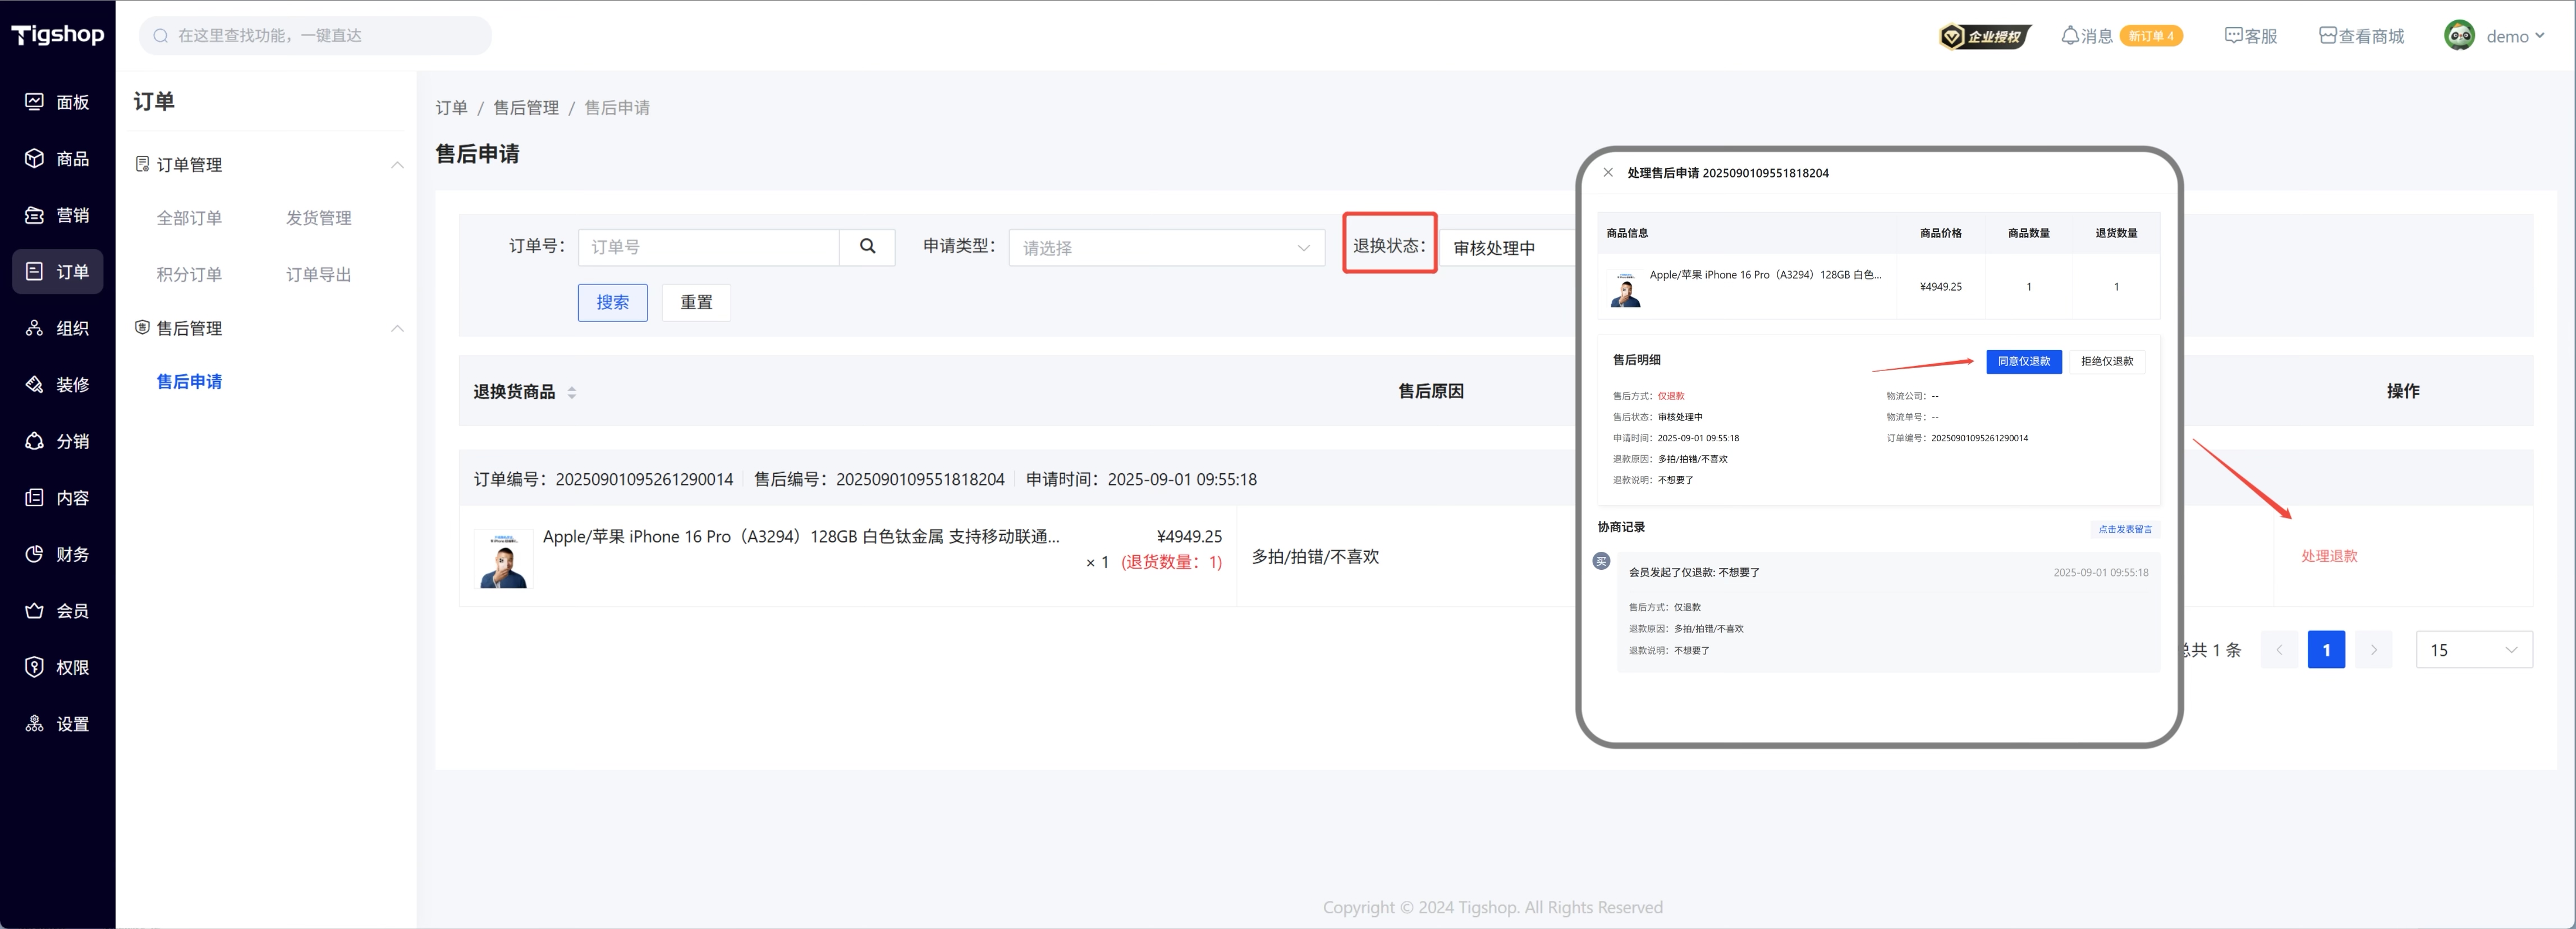Image resolution: width=2576 pixels, height=929 pixels.
Task: Open the page size 15 dropdown
Action: (2473, 650)
